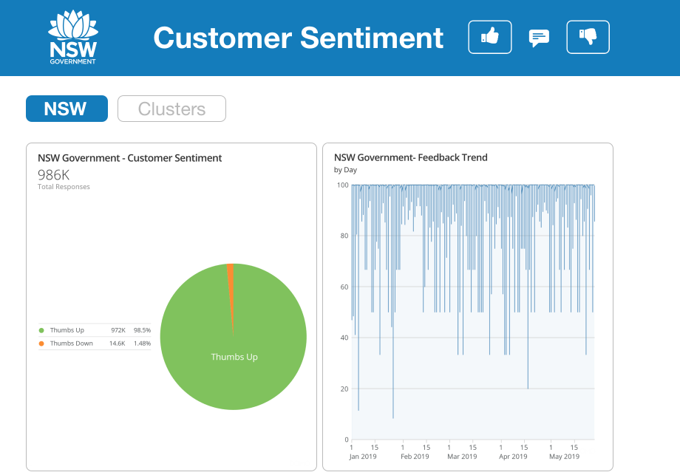Click the 40 y-axis label

344,338
